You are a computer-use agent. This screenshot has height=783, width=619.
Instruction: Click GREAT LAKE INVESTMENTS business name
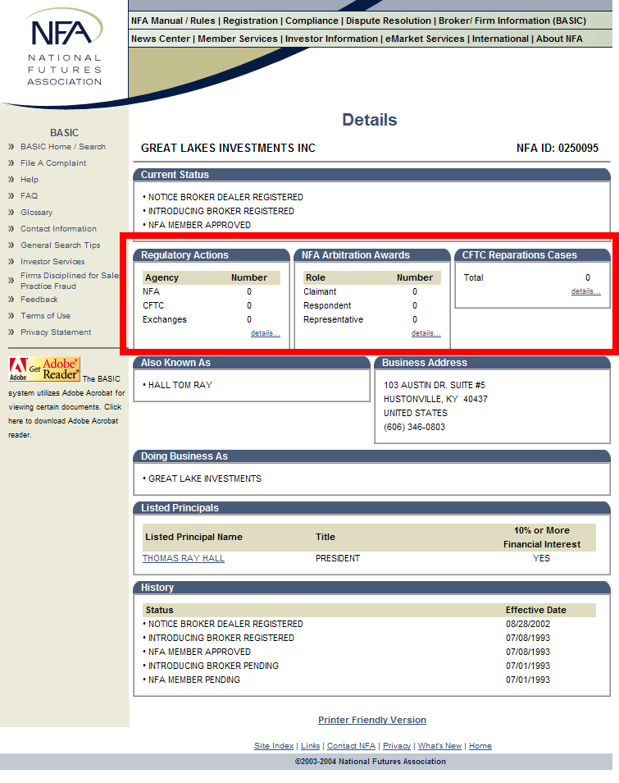point(205,478)
